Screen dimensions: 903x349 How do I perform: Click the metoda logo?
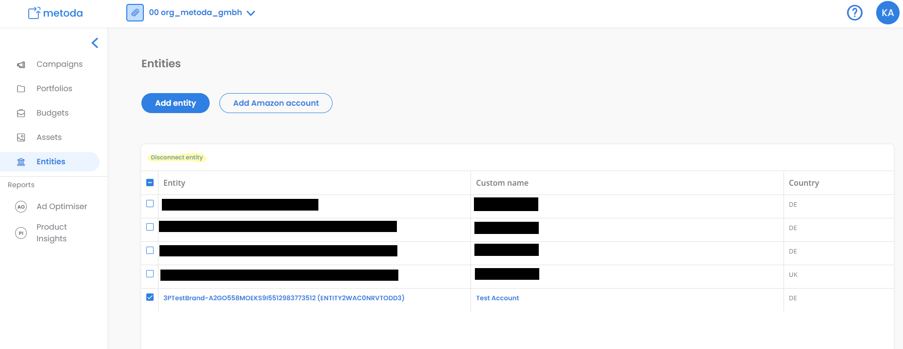pyautogui.click(x=55, y=13)
